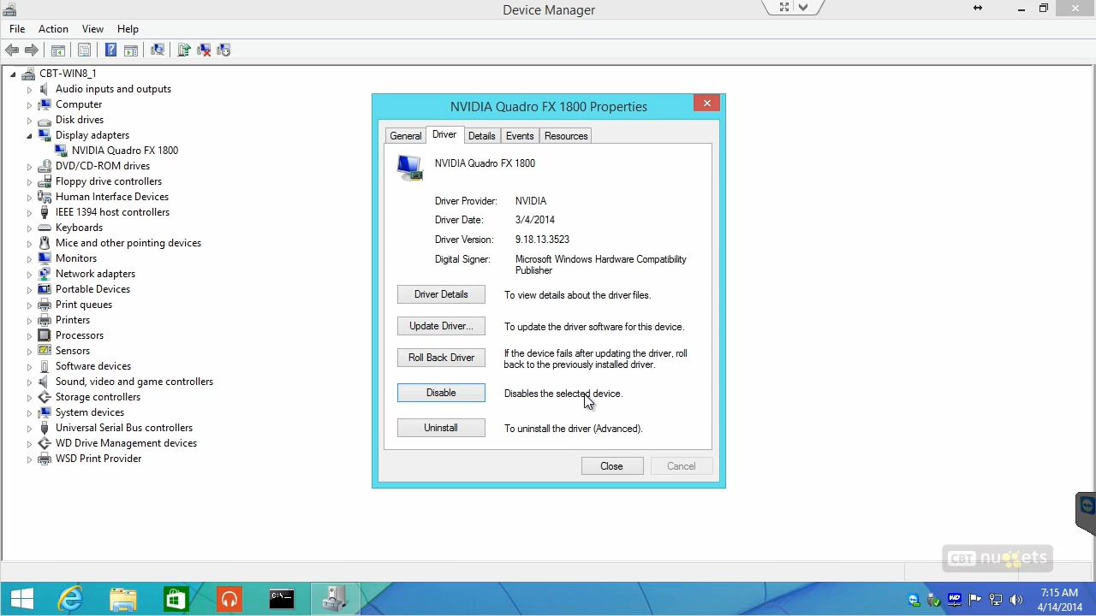Click the orange headphones taskbar icon
Viewport: 1096px width, 616px height.
click(x=229, y=599)
